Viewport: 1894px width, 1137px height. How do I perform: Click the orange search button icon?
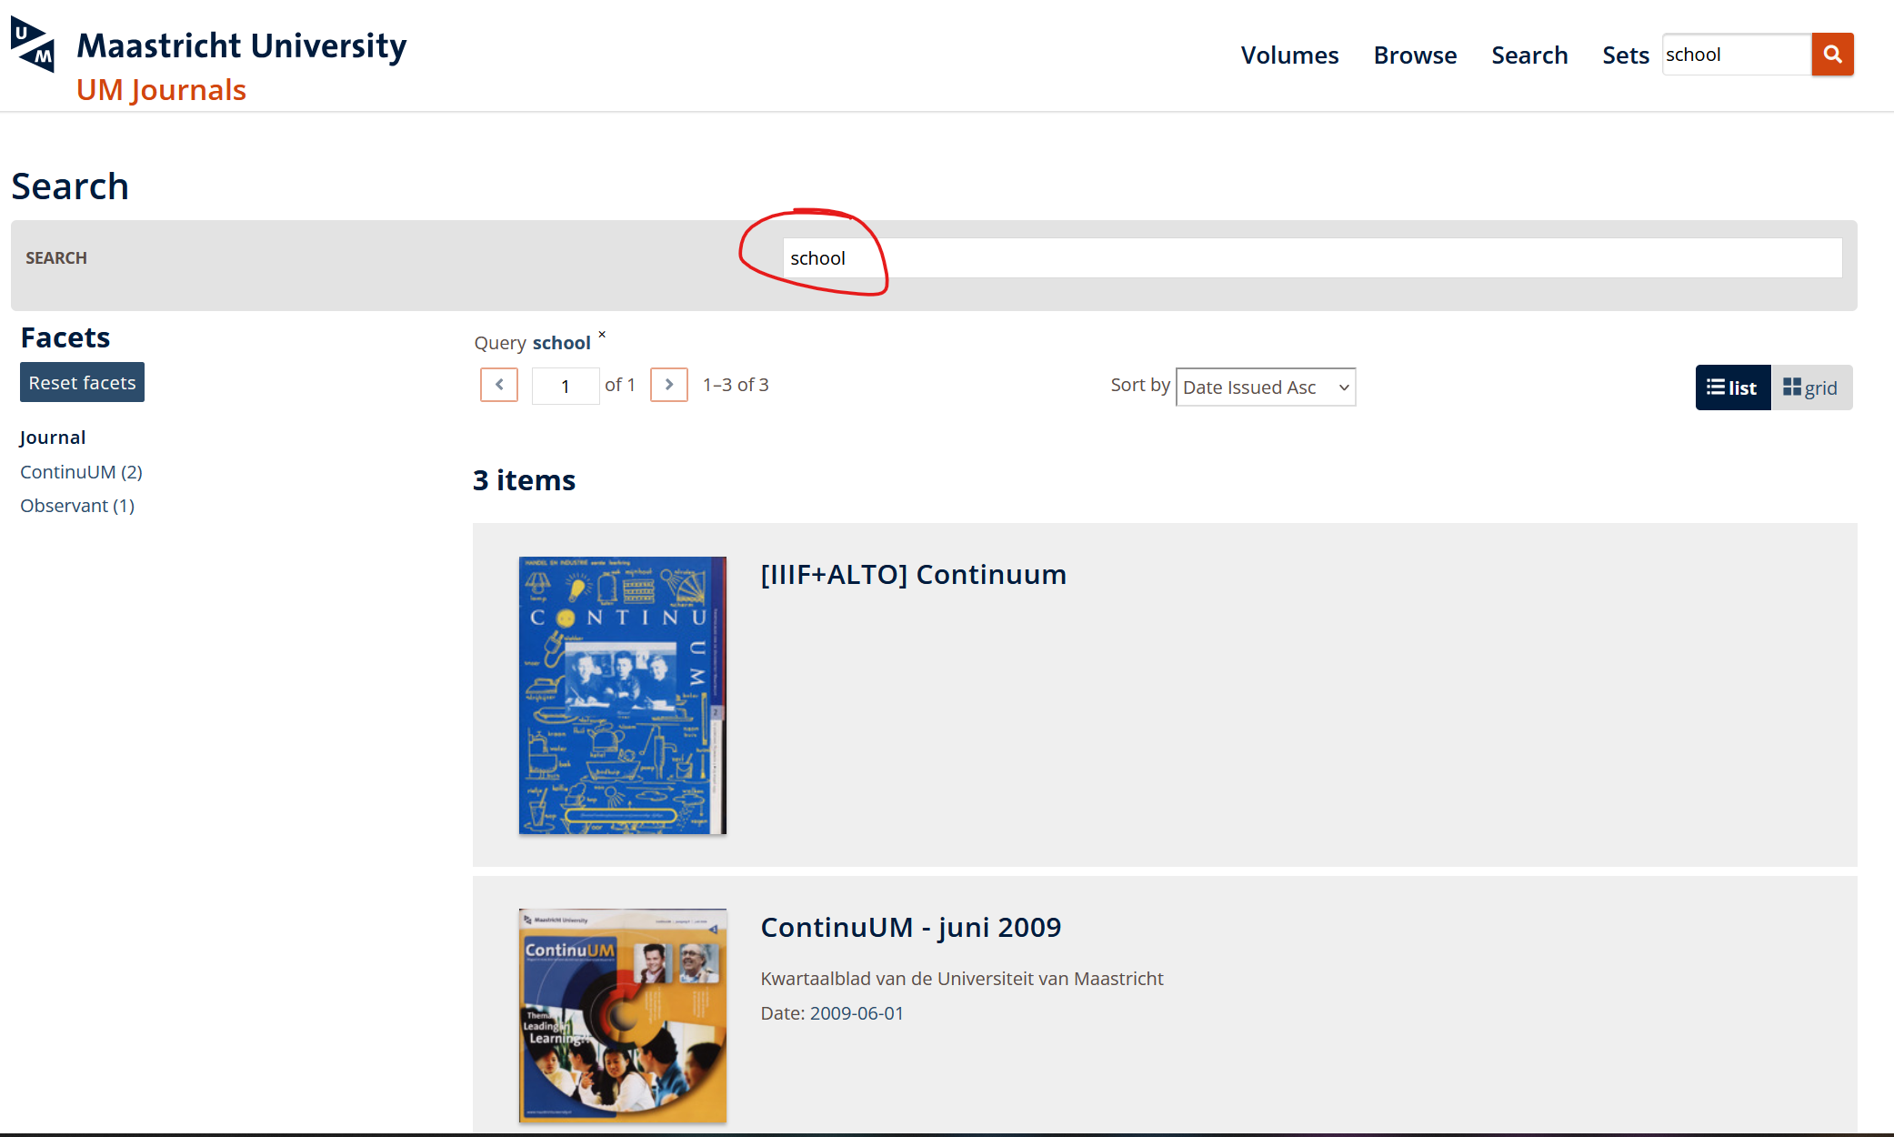tap(1832, 55)
